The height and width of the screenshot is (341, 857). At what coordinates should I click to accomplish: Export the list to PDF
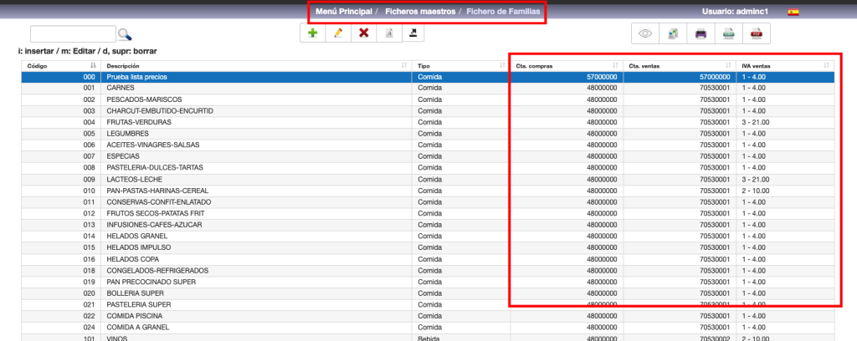pos(756,34)
